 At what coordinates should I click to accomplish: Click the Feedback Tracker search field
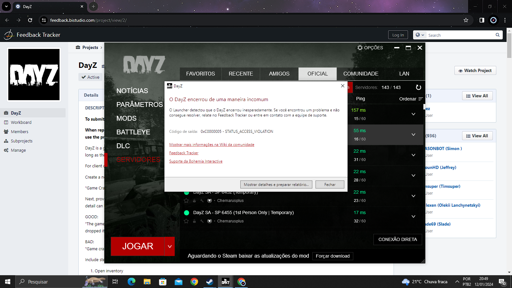coord(461,35)
